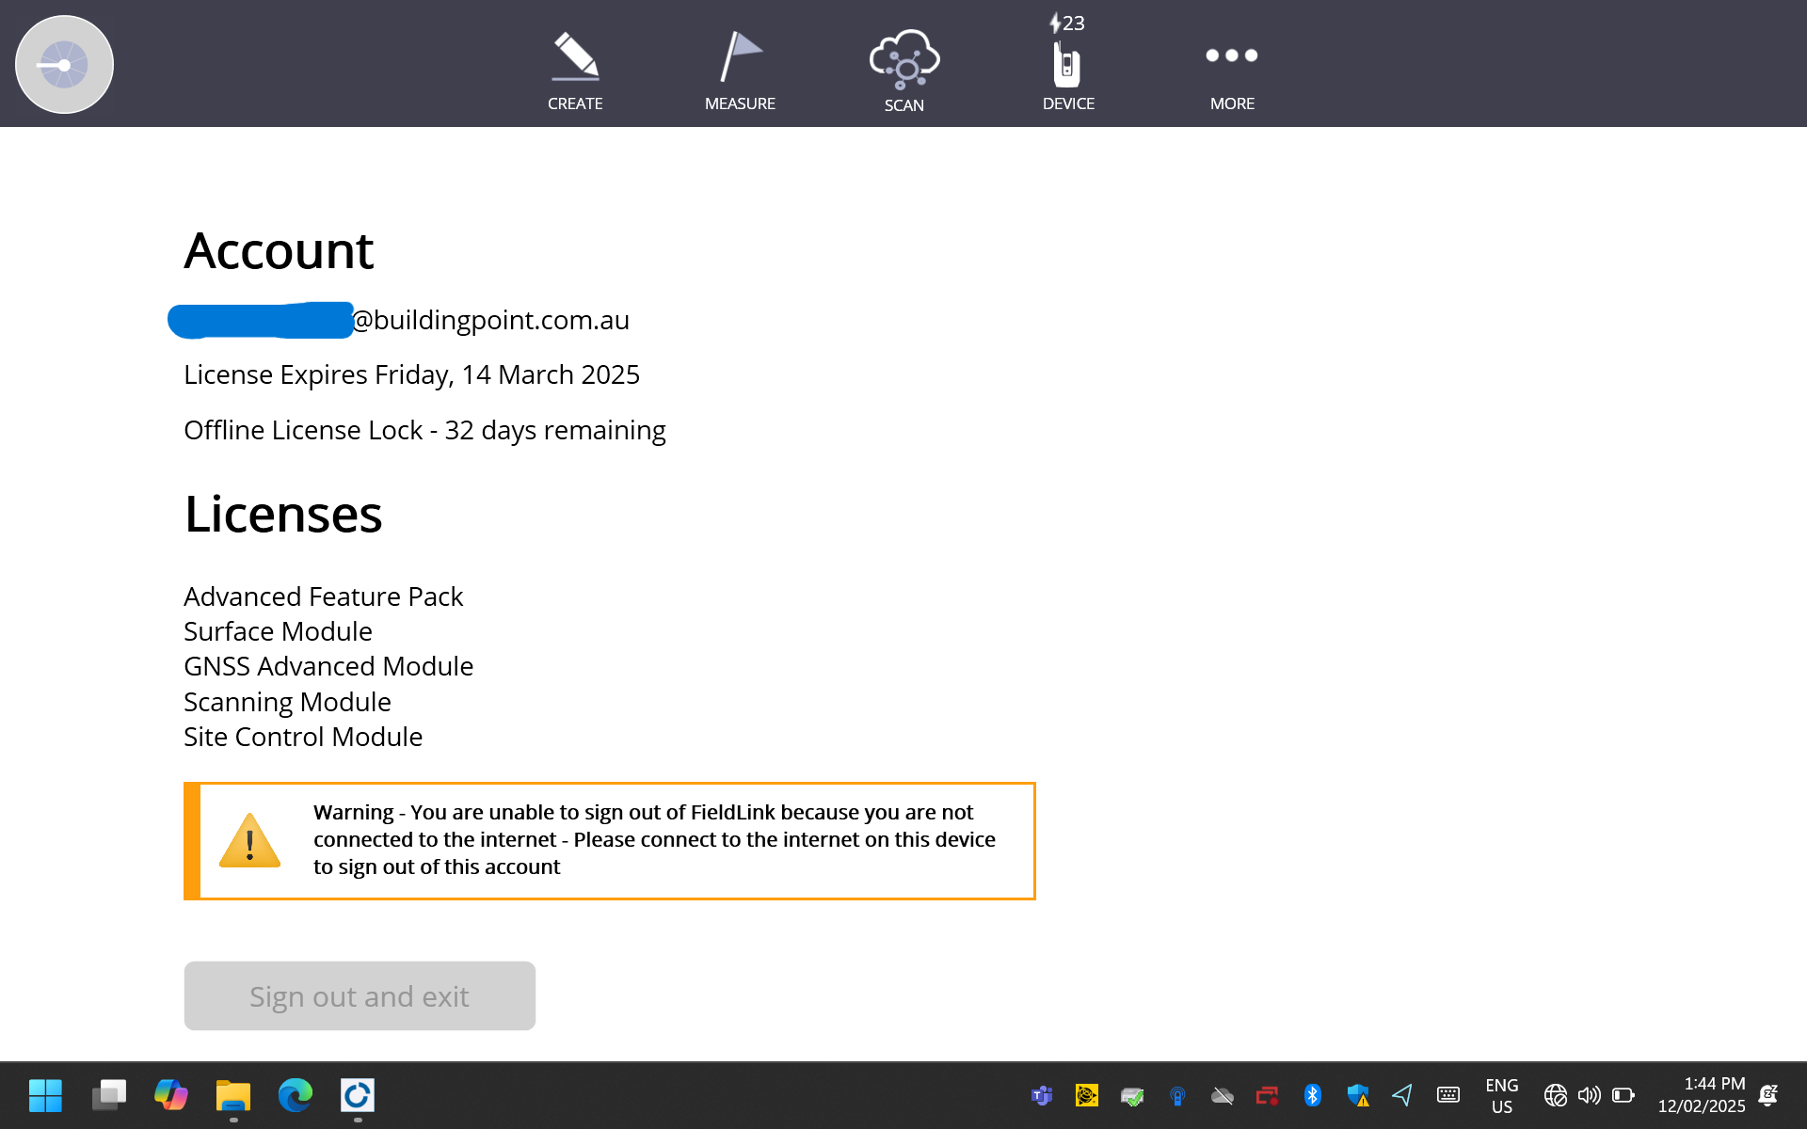This screenshot has height=1129, width=1807.
Task: Click the disabled Sign out and exit button
Action: tap(360, 995)
